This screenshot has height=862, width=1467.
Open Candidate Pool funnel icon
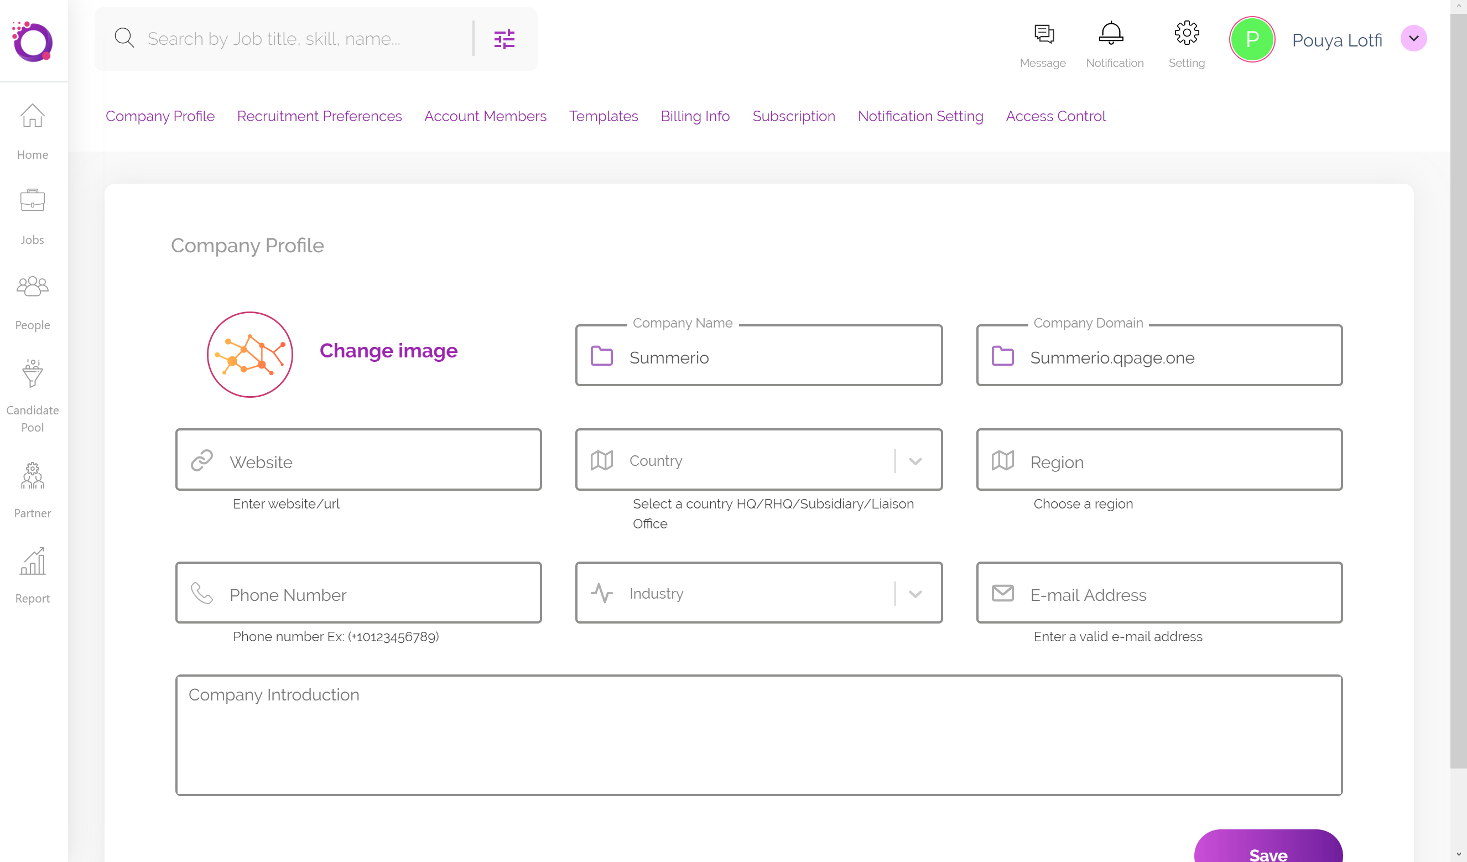click(33, 373)
